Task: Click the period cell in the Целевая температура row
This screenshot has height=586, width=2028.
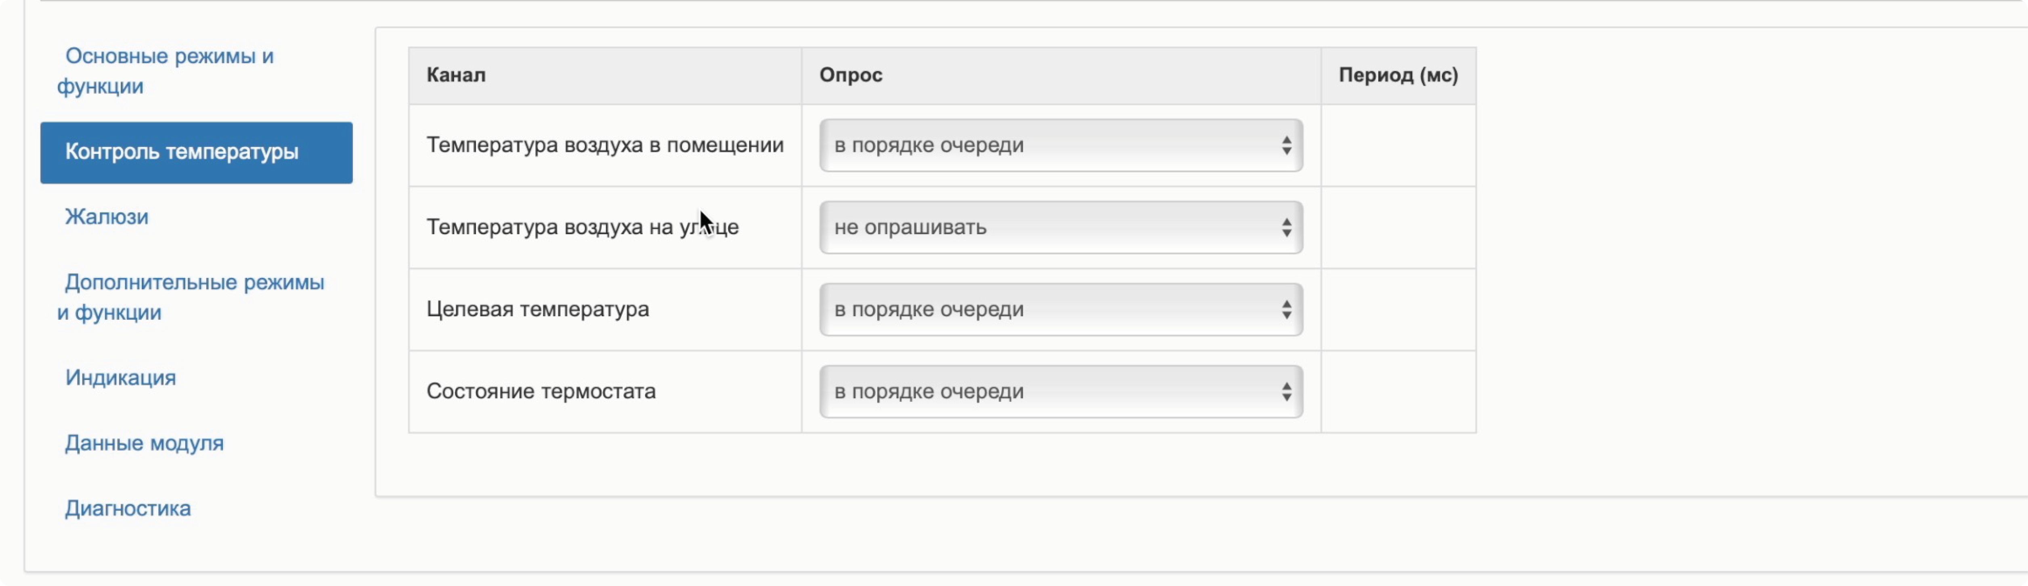Action: click(x=1397, y=309)
